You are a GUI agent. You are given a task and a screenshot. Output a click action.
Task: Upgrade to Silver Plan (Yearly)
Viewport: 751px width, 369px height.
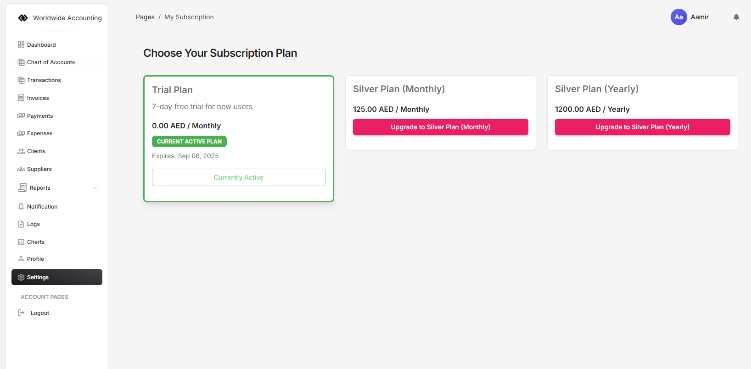click(x=642, y=127)
